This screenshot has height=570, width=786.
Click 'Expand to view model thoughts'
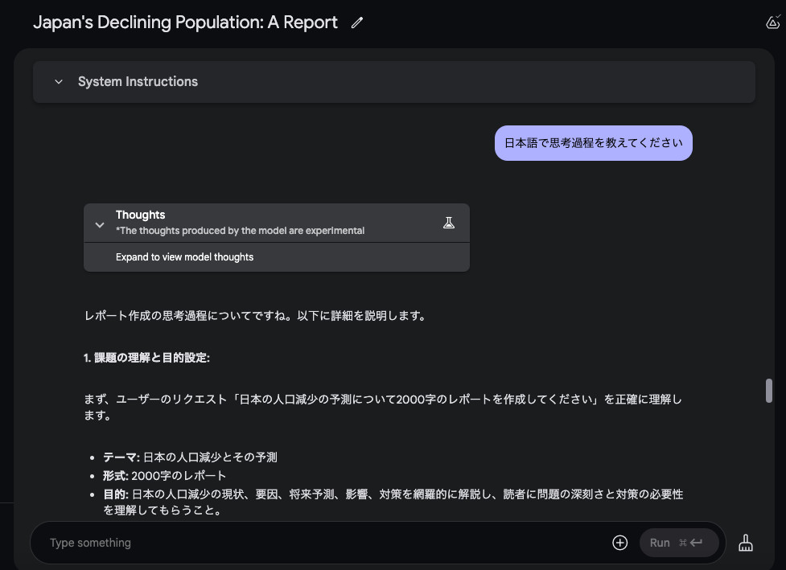pyautogui.click(x=184, y=257)
